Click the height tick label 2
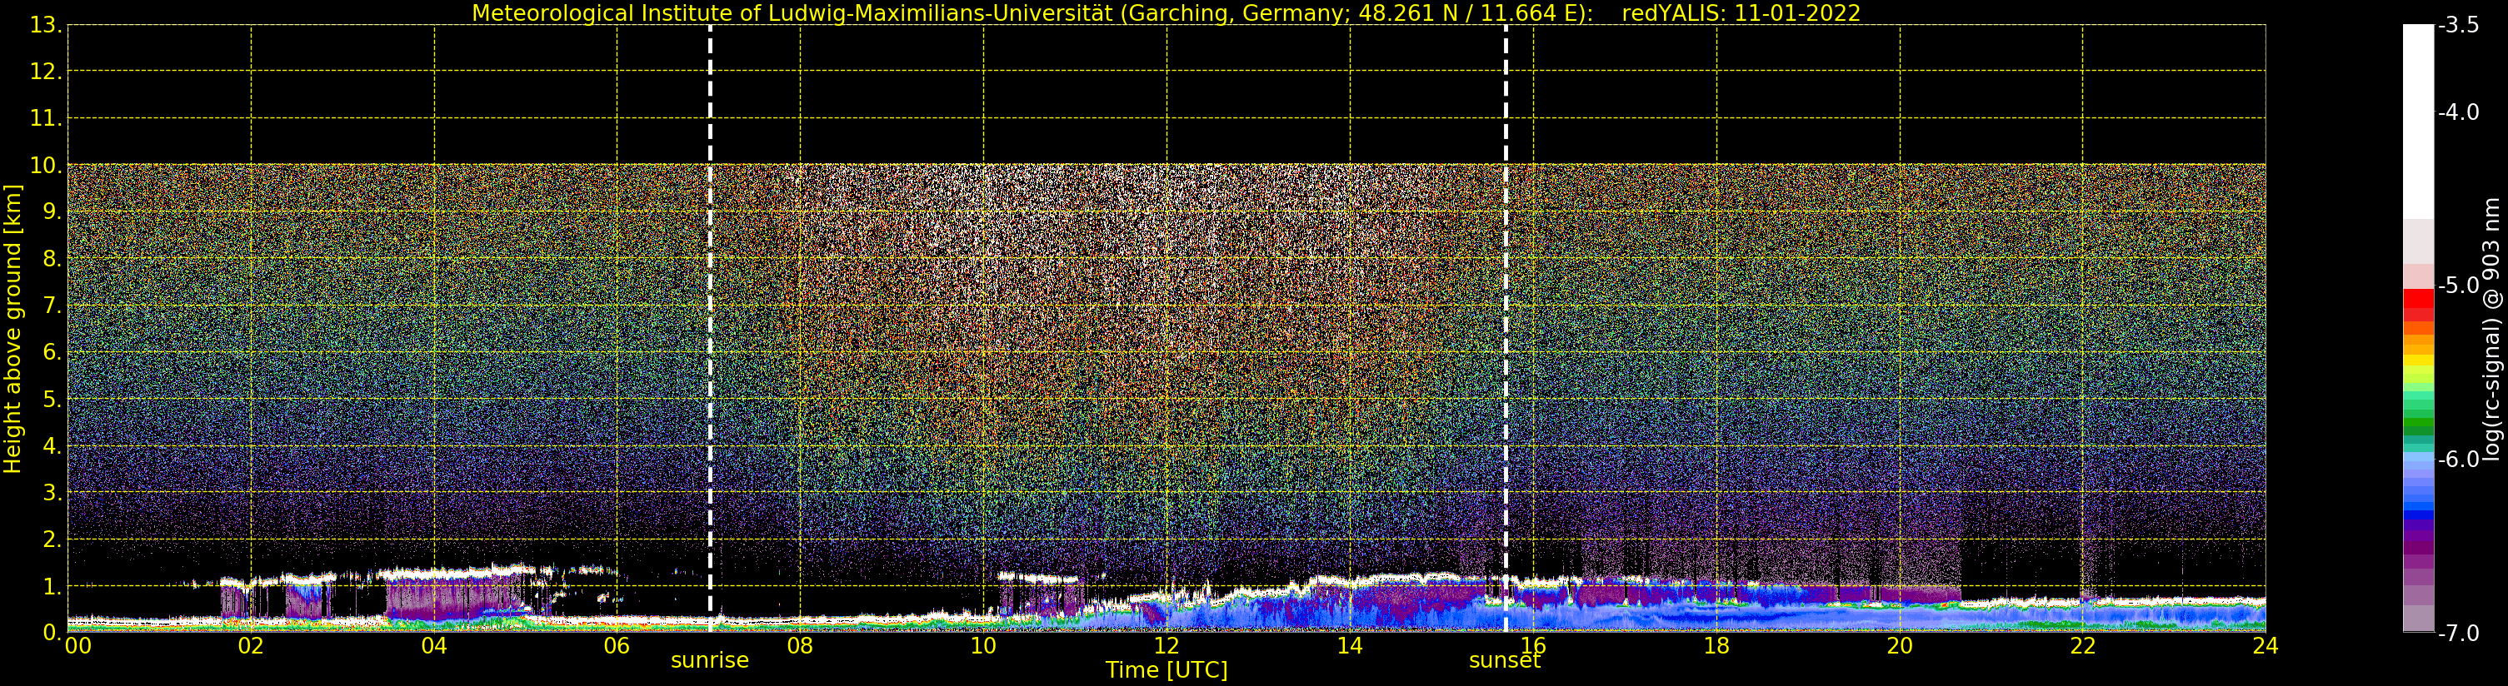 52,539
